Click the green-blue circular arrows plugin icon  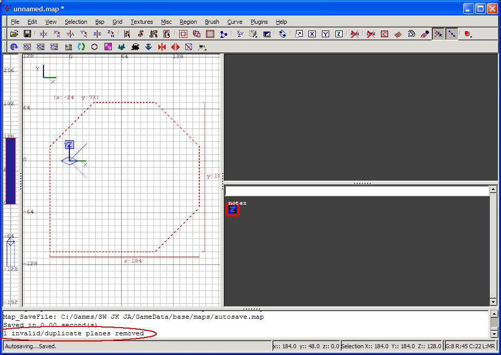pos(81,47)
